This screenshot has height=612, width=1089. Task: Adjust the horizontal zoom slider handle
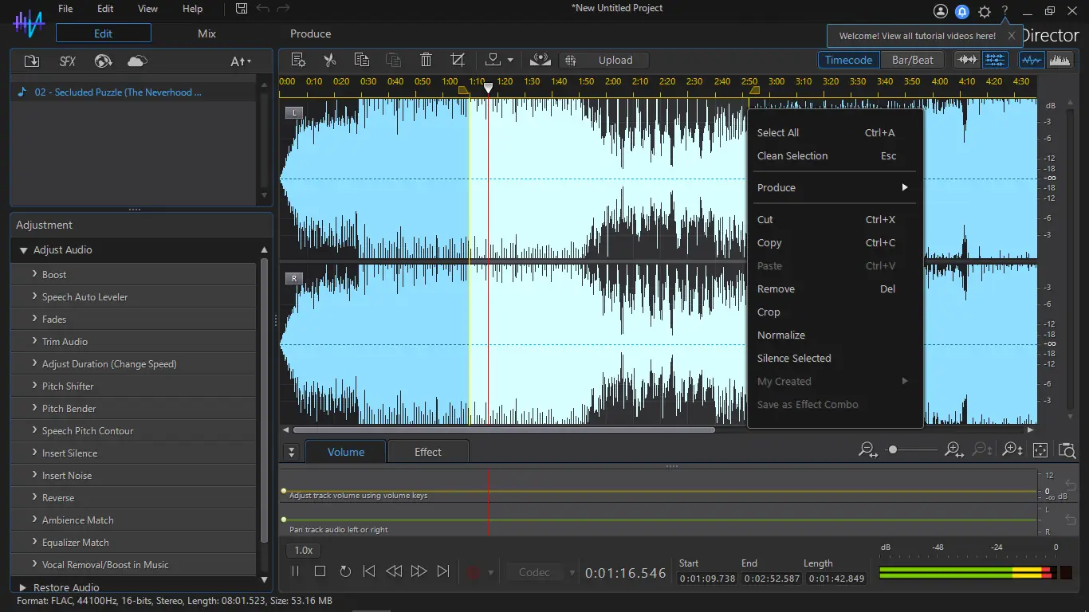coord(893,450)
